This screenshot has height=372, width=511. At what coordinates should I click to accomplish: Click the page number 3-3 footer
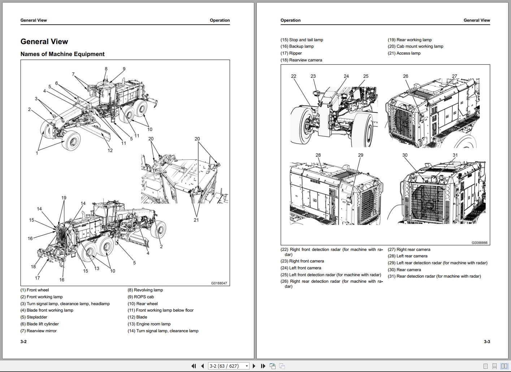487,342
